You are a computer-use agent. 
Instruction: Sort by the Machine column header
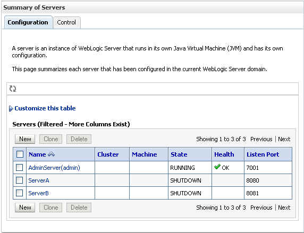144,154
